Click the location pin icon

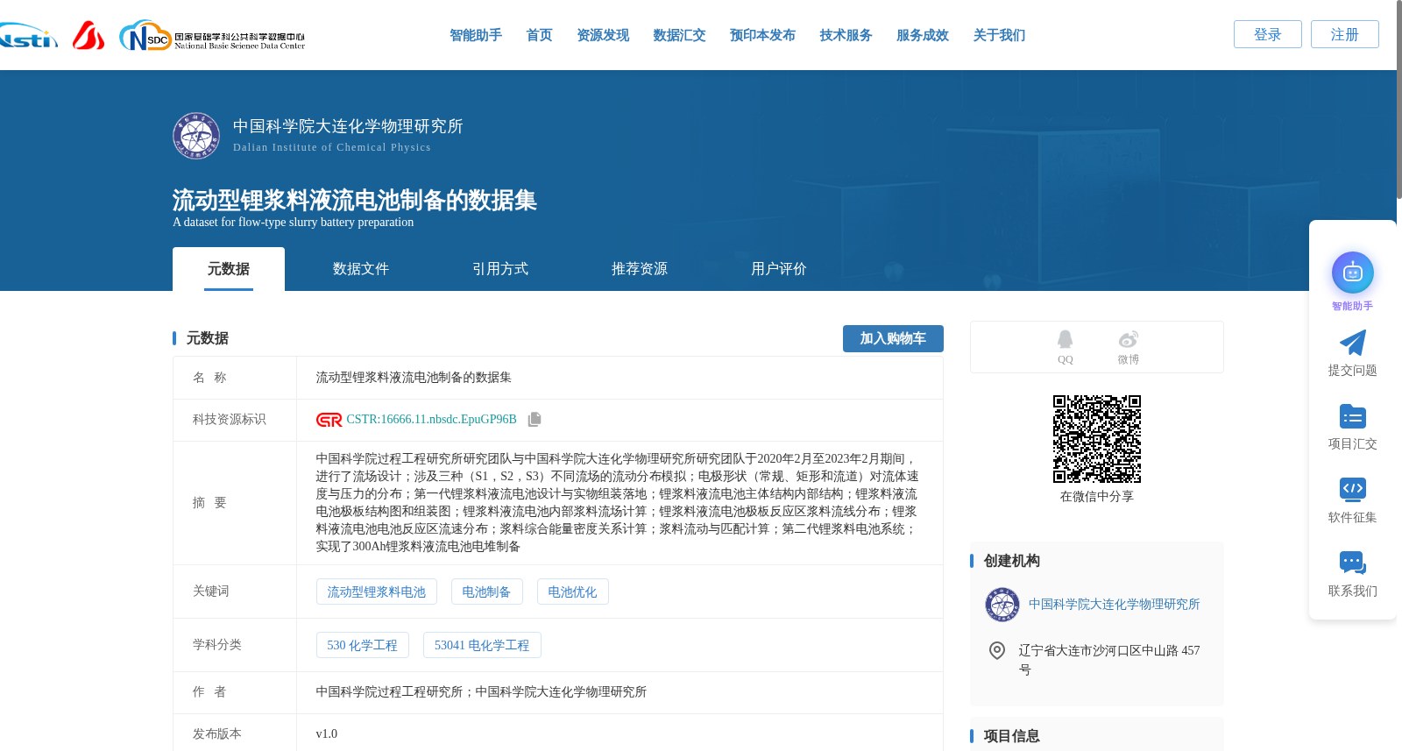point(997,650)
